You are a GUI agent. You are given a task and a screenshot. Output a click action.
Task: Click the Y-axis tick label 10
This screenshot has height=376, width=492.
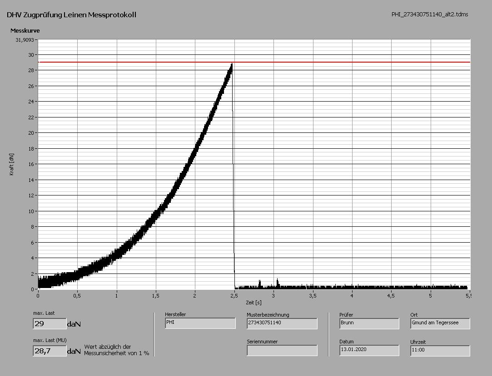[31, 211]
